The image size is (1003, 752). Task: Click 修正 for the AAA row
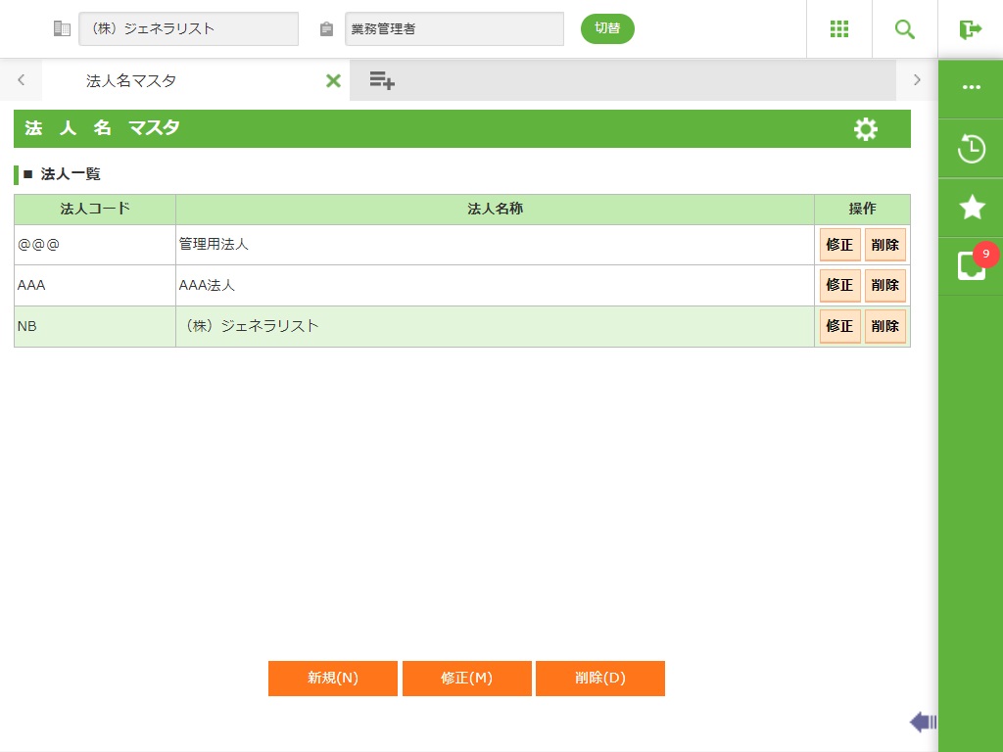pyautogui.click(x=839, y=285)
